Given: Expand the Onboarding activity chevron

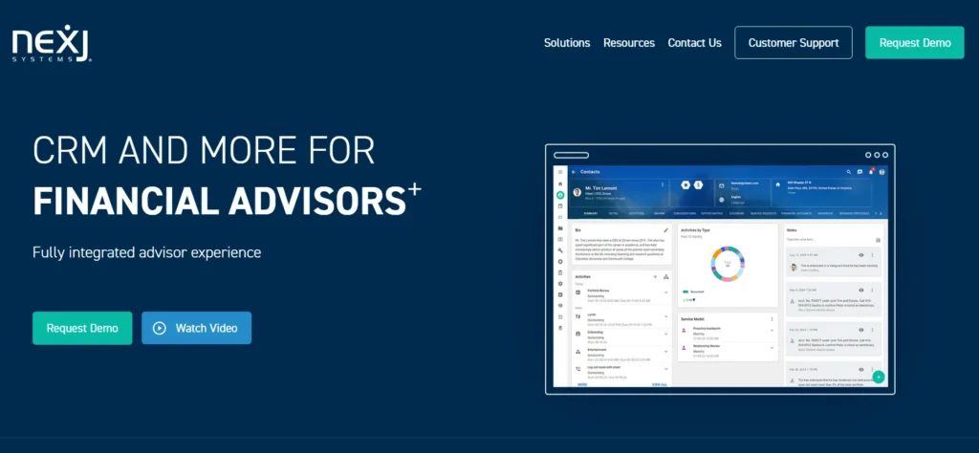Looking at the screenshot, I should point(666,334).
